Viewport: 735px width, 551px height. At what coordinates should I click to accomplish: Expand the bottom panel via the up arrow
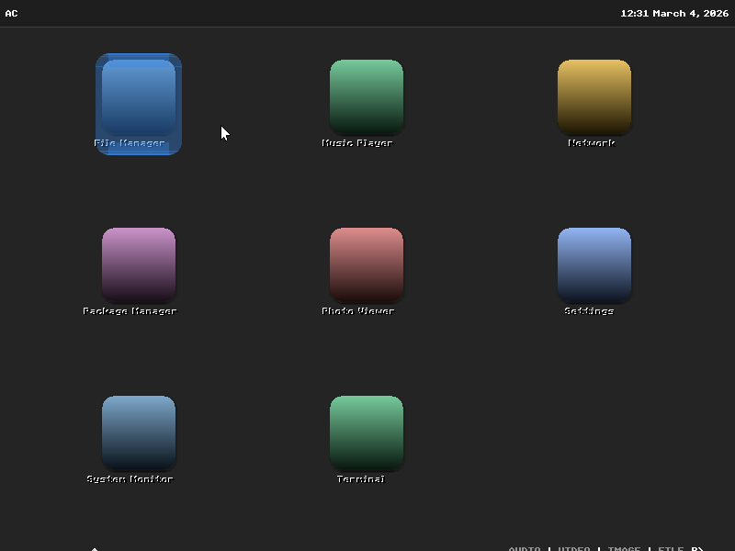tap(96, 548)
